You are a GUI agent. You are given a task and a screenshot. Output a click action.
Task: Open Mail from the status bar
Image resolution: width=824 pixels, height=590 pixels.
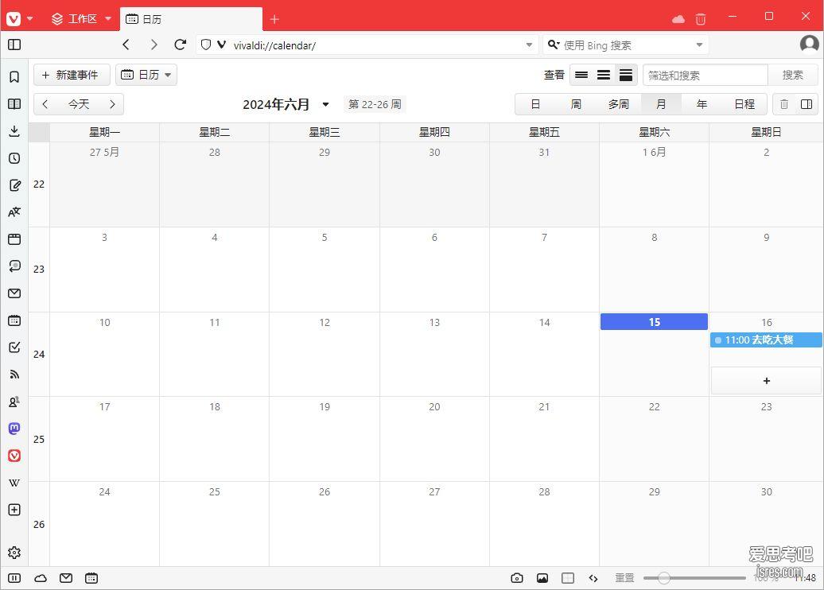(66, 578)
